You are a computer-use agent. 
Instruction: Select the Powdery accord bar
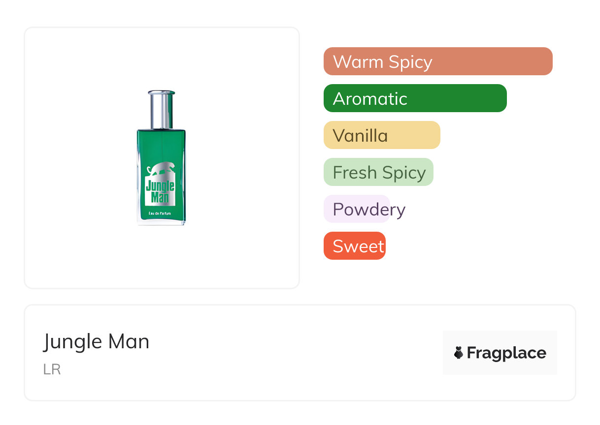[x=357, y=209]
